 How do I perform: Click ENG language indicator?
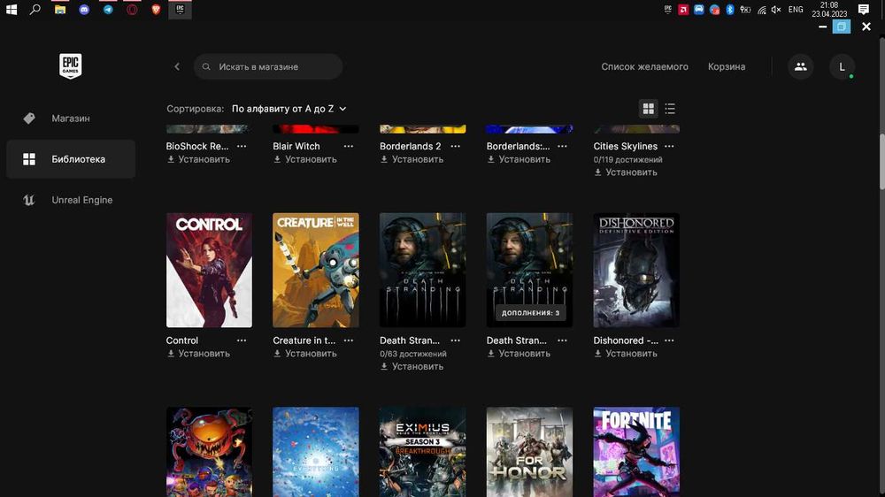point(796,9)
